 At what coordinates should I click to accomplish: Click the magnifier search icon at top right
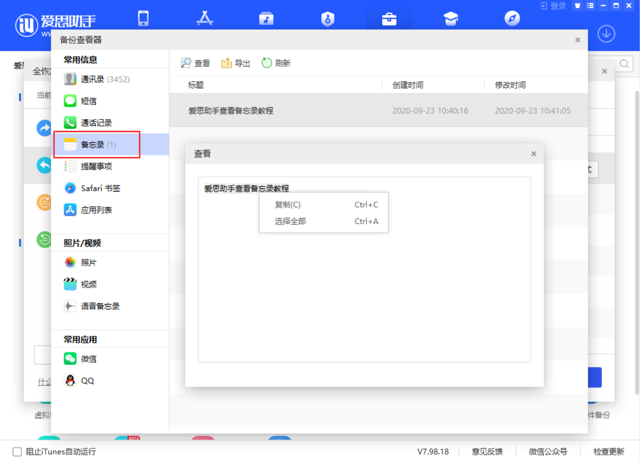(625, 64)
